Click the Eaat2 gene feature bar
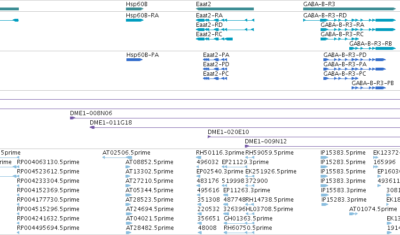This screenshot has height=235, width=400. [x=225, y=9]
